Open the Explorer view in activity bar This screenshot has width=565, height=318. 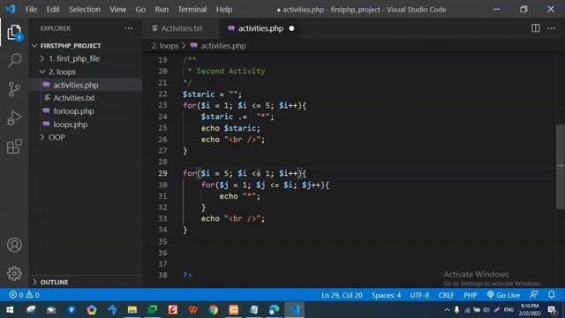[14, 33]
